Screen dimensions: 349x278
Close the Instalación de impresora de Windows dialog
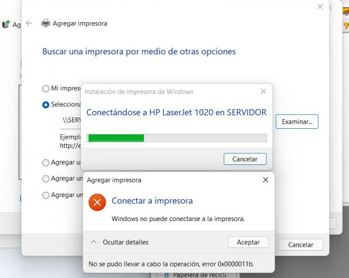point(264,91)
